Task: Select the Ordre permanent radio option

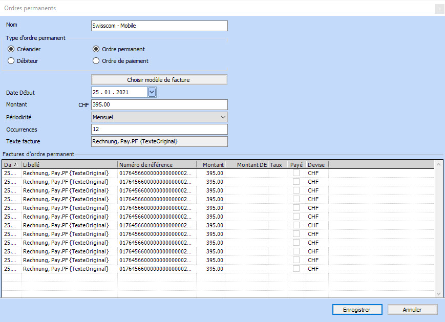Action: [96, 50]
